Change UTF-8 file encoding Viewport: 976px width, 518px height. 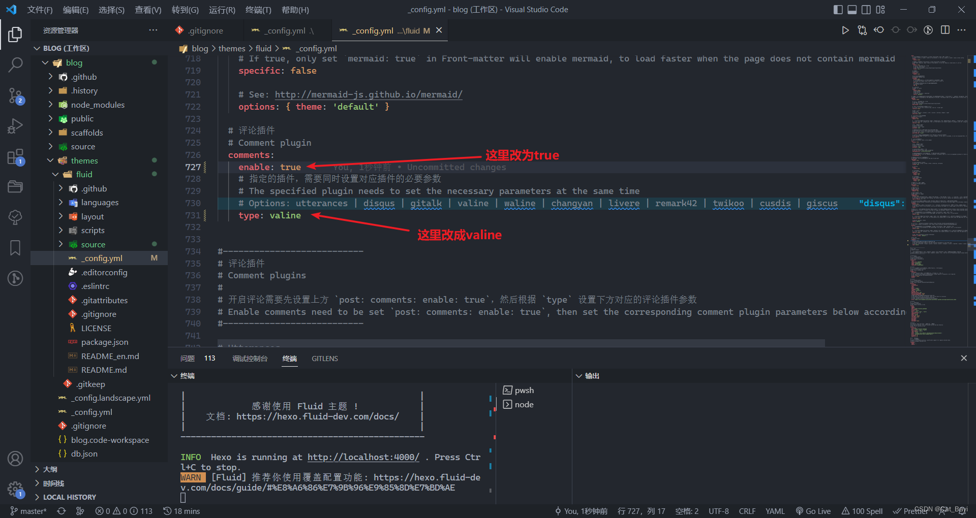(719, 511)
